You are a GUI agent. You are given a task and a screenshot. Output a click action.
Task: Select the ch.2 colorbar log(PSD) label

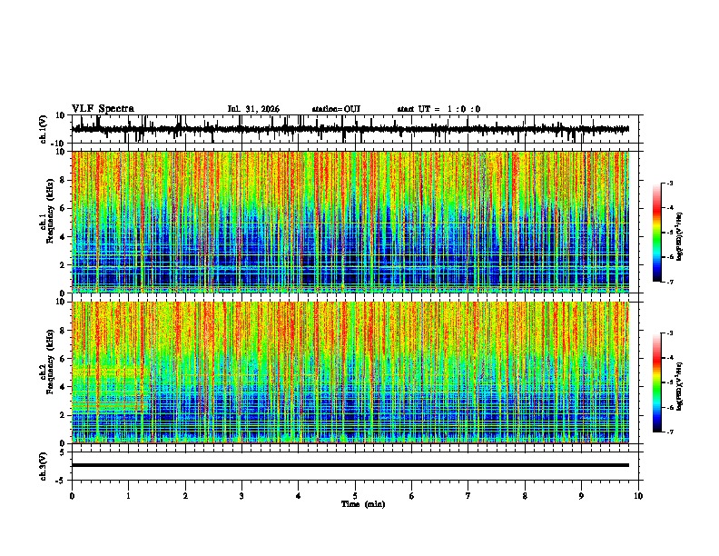coord(680,387)
